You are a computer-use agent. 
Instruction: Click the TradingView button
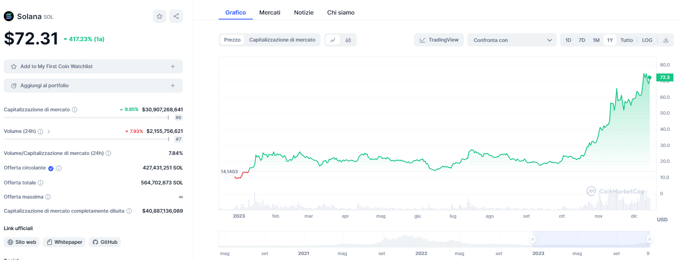(439, 40)
